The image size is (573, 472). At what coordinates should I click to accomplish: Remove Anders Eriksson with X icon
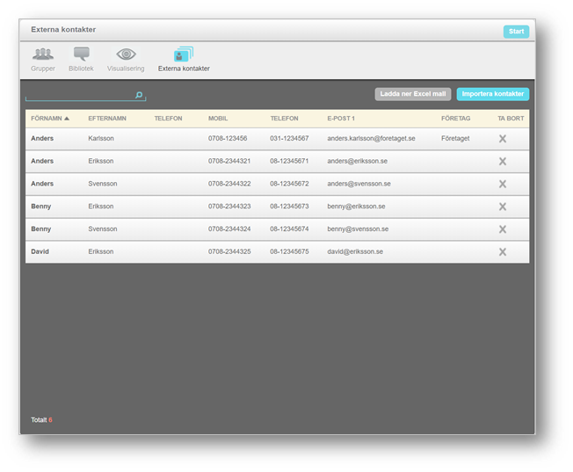tap(503, 161)
